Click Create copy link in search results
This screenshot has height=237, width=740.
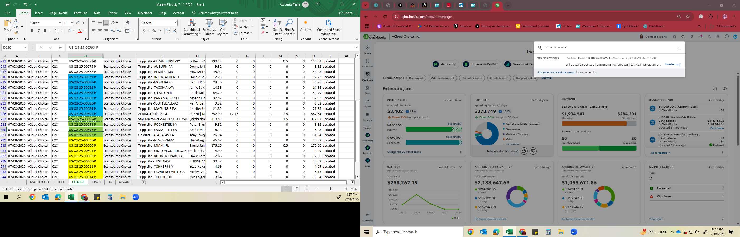coord(673,64)
